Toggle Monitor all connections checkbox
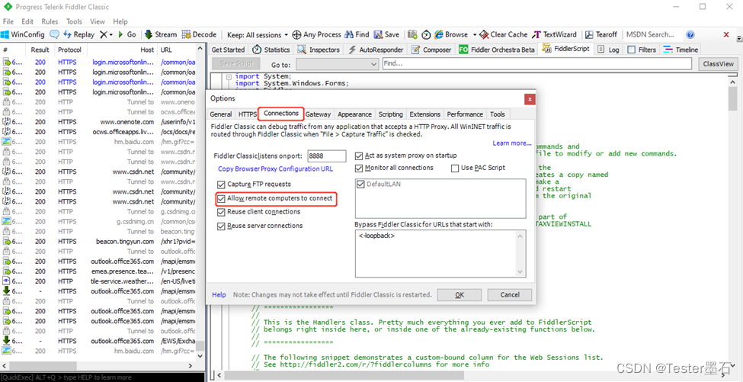 click(x=359, y=168)
